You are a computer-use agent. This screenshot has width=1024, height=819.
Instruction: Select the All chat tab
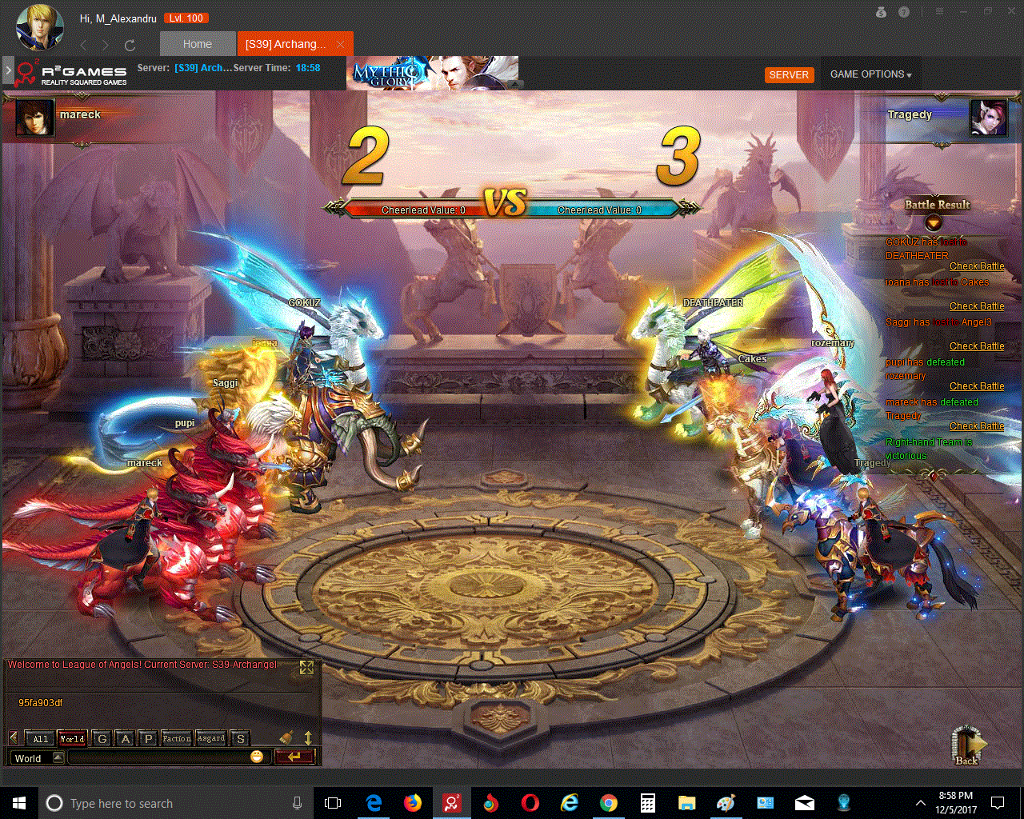click(x=40, y=738)
